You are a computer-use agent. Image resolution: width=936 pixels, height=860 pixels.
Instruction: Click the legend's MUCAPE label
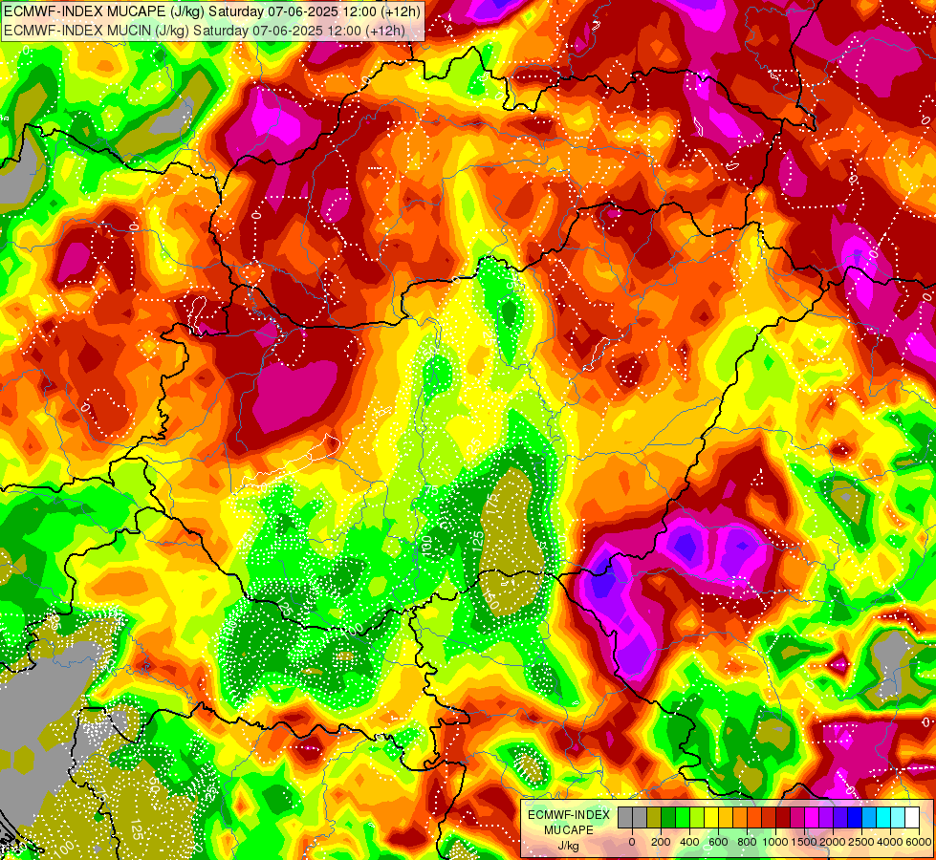(x=569, y=830)
